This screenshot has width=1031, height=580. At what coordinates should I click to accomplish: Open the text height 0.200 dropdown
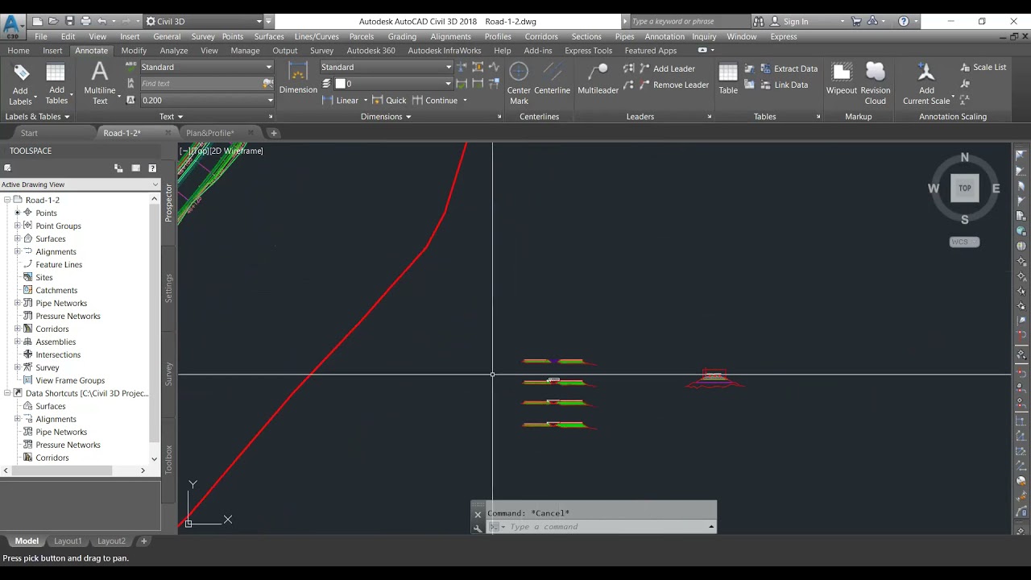coord(270,100)
